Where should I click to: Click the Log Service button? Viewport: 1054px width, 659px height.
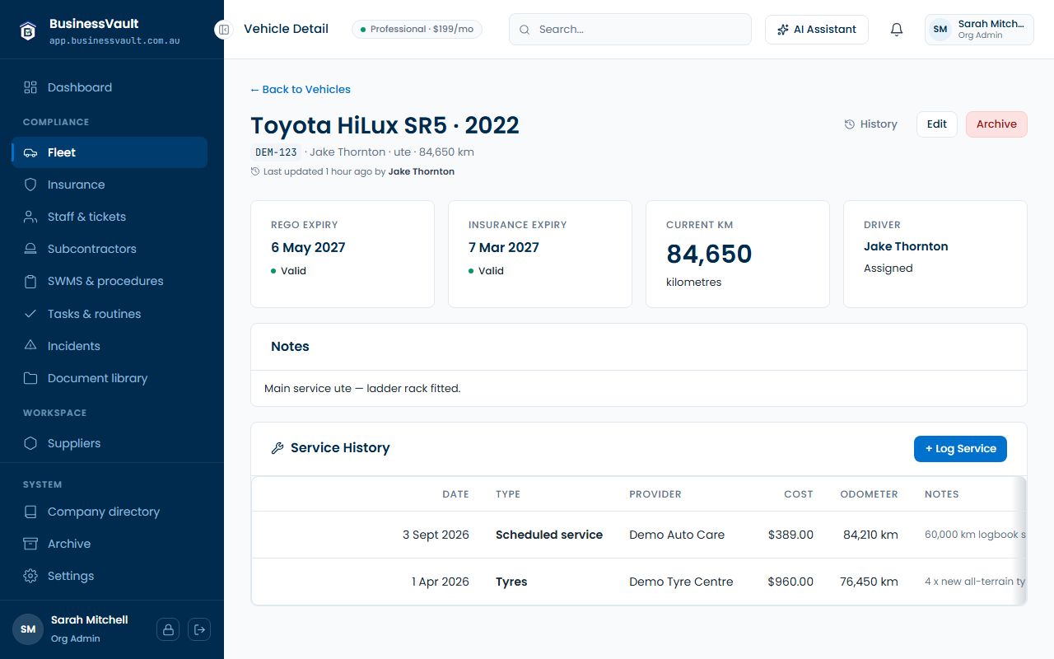[x=960, y=449]
